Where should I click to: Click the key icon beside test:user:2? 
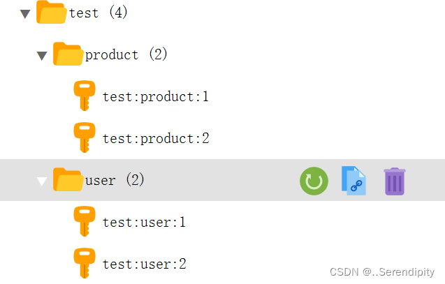85,263
